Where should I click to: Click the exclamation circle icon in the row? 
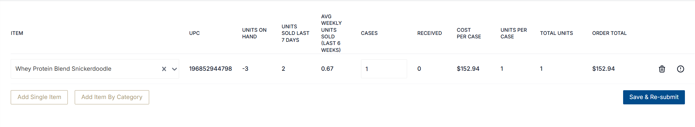(680, 69)
